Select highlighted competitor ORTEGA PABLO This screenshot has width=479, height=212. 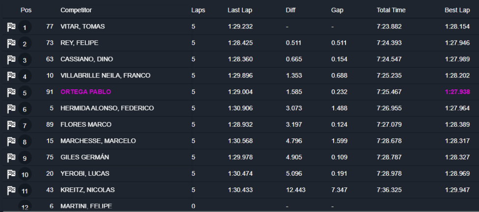[85, 92]
